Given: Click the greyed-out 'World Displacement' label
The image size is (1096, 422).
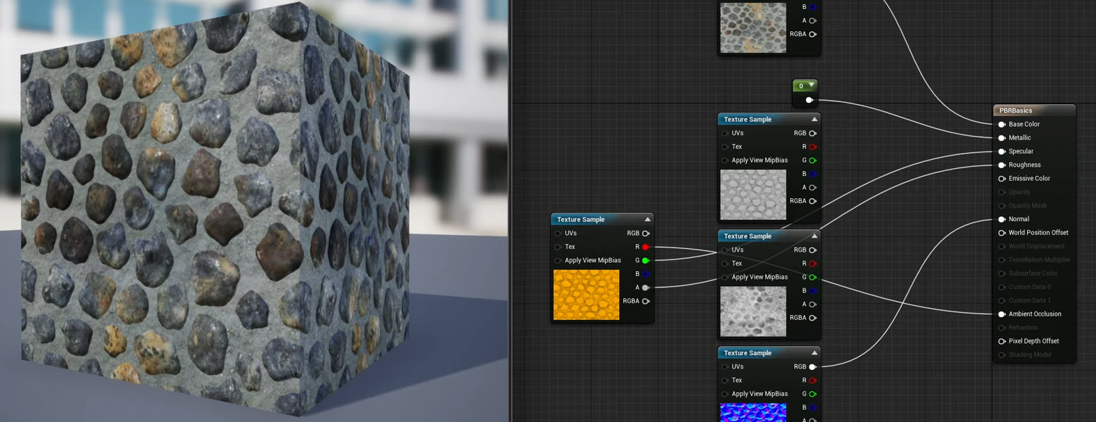Looking at the screenshot, I should tap(1037, 246).
